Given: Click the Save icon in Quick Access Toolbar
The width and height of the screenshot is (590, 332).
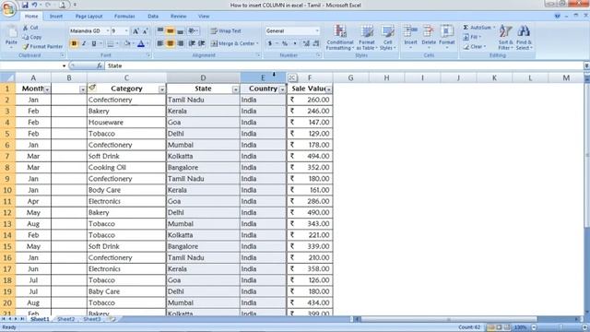Looking at the screenshot, I should tap(25, 5).
